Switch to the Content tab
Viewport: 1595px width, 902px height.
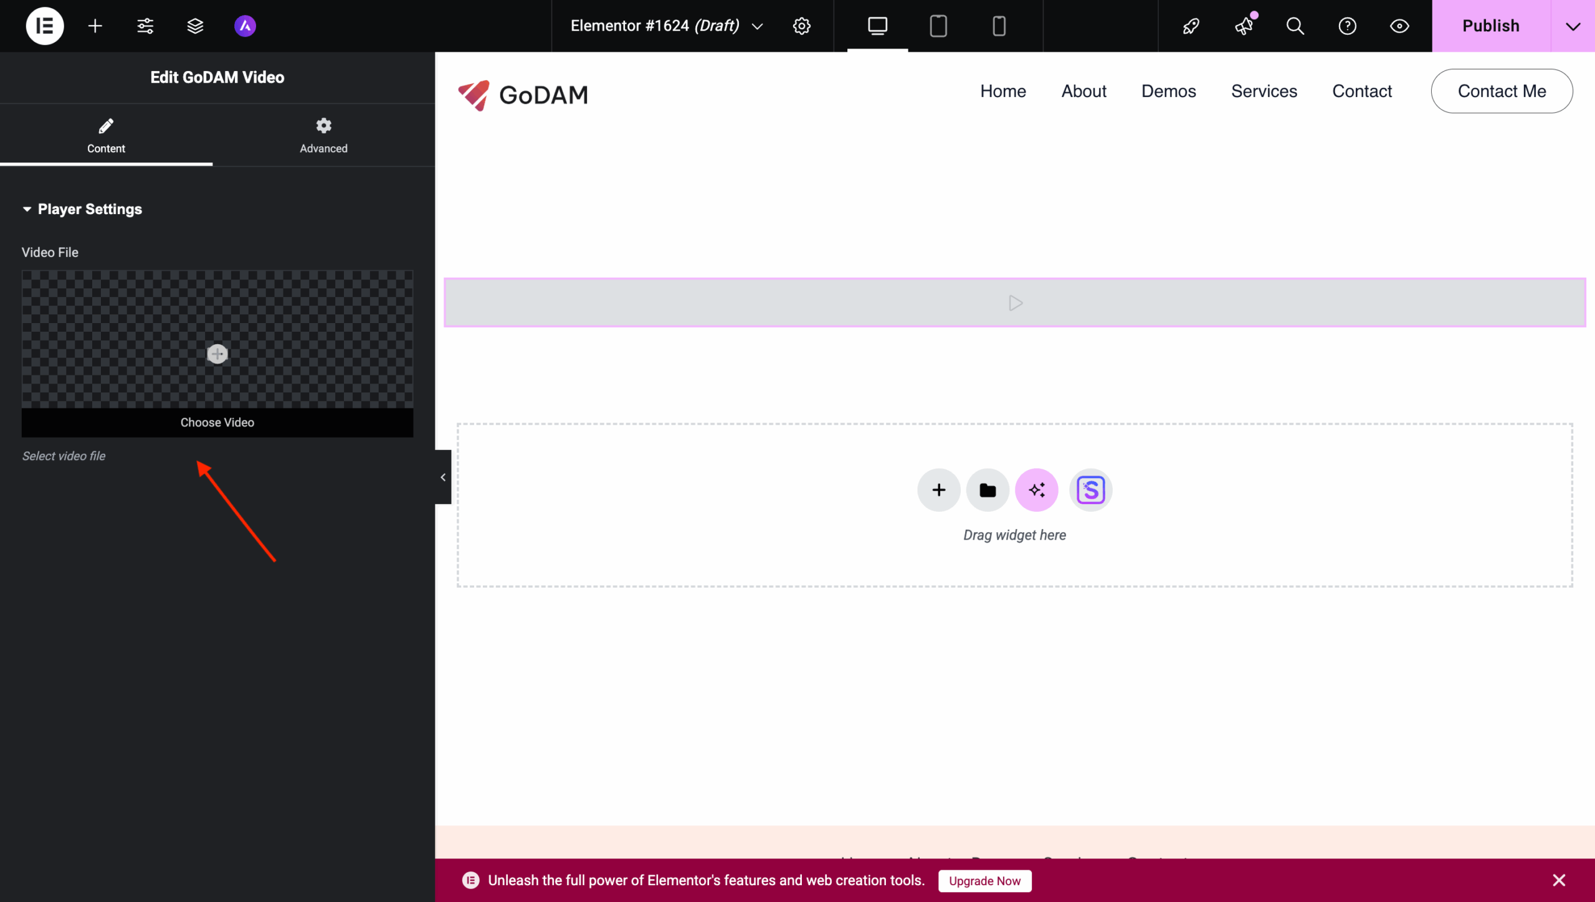coord(106,135)
